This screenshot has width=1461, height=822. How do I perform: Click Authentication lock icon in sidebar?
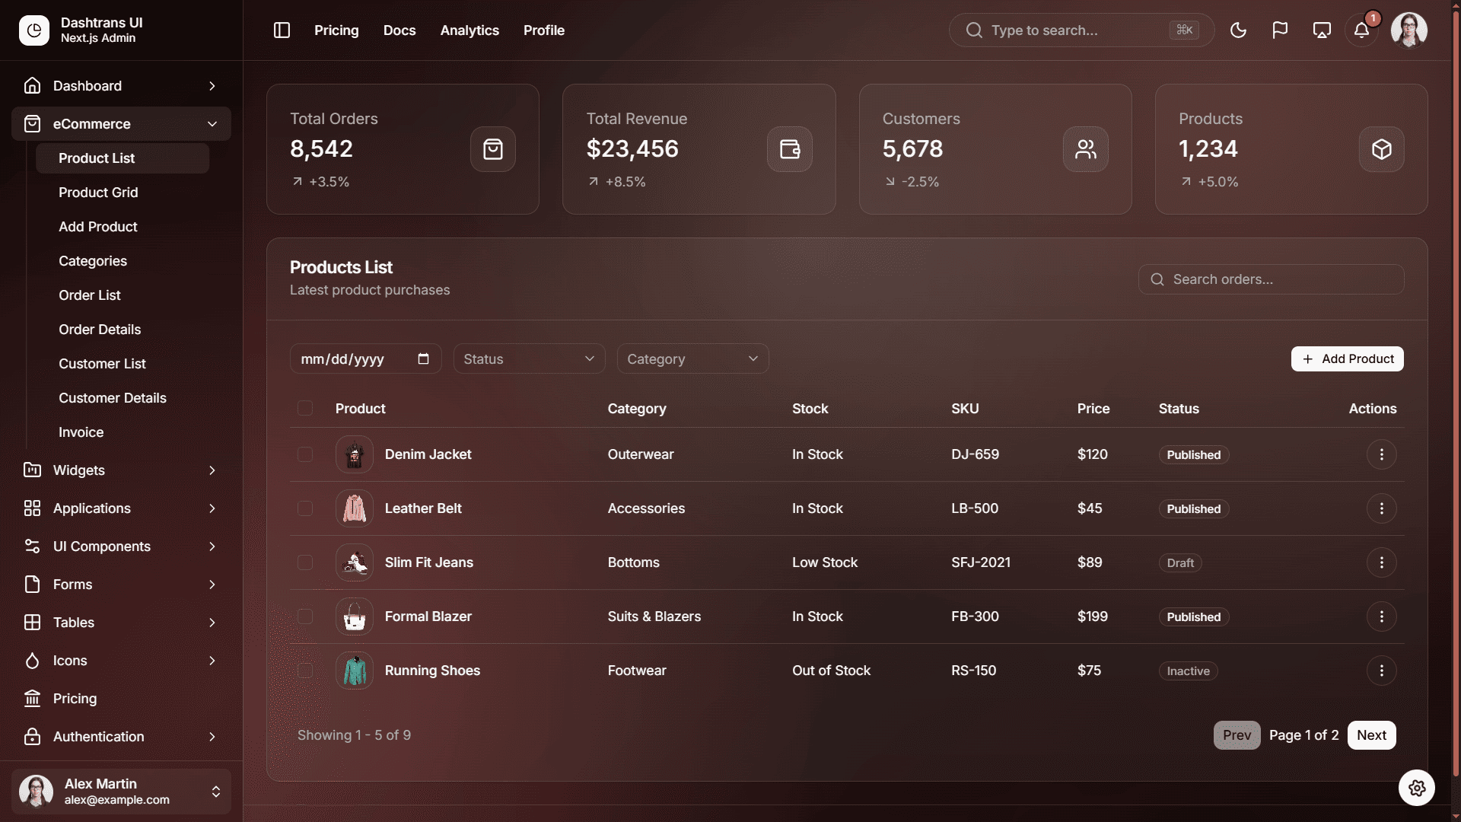click(32, 737)
